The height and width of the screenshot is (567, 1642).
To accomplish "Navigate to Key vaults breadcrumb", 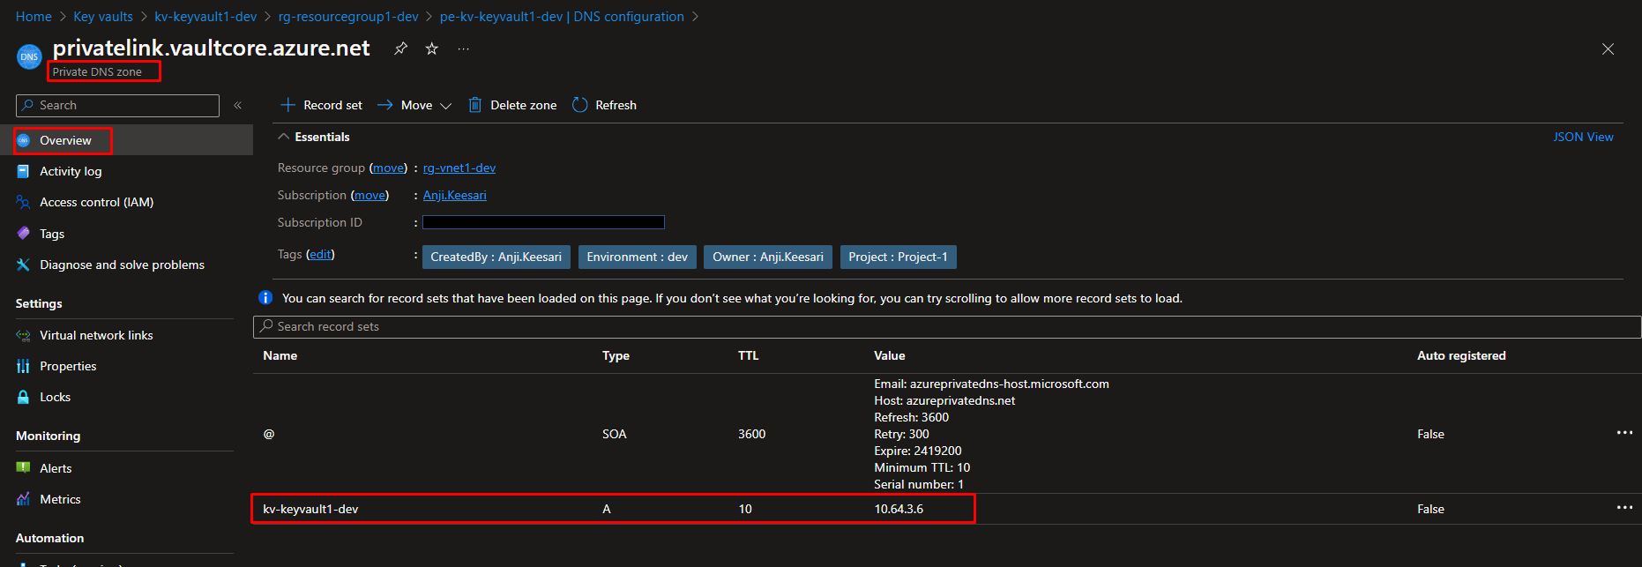I will (103, 17).
